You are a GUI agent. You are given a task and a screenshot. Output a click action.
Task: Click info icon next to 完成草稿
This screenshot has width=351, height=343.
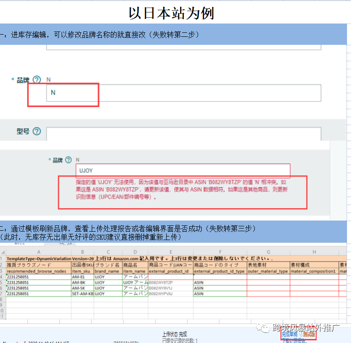click(301, 334)
